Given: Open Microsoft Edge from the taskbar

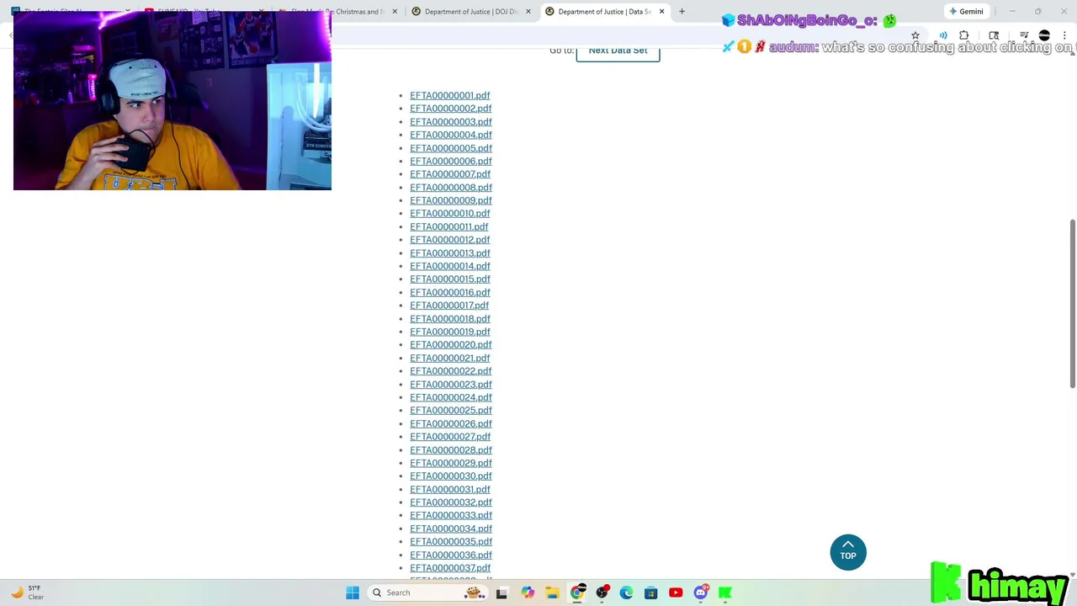Looking at the screenshot, I should pyautogui.click(x=626, y=593).
